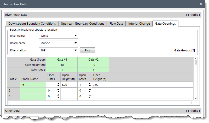Decrease Gate #2 open gates in profile 2
The height and width of the screenshot is (123, 209).
(x=90, y=92)
